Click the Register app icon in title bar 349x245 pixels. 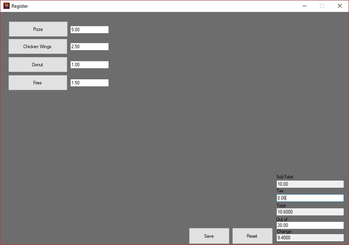7,6
